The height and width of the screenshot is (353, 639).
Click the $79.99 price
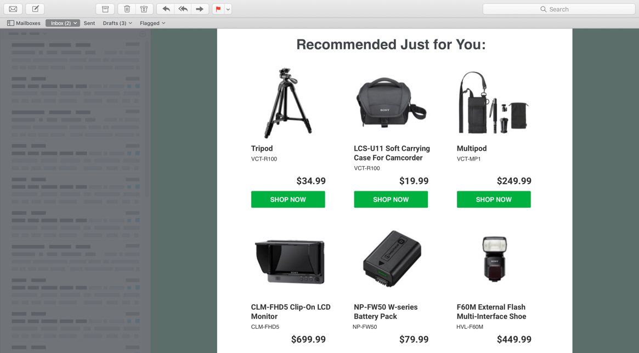point(414,339)
